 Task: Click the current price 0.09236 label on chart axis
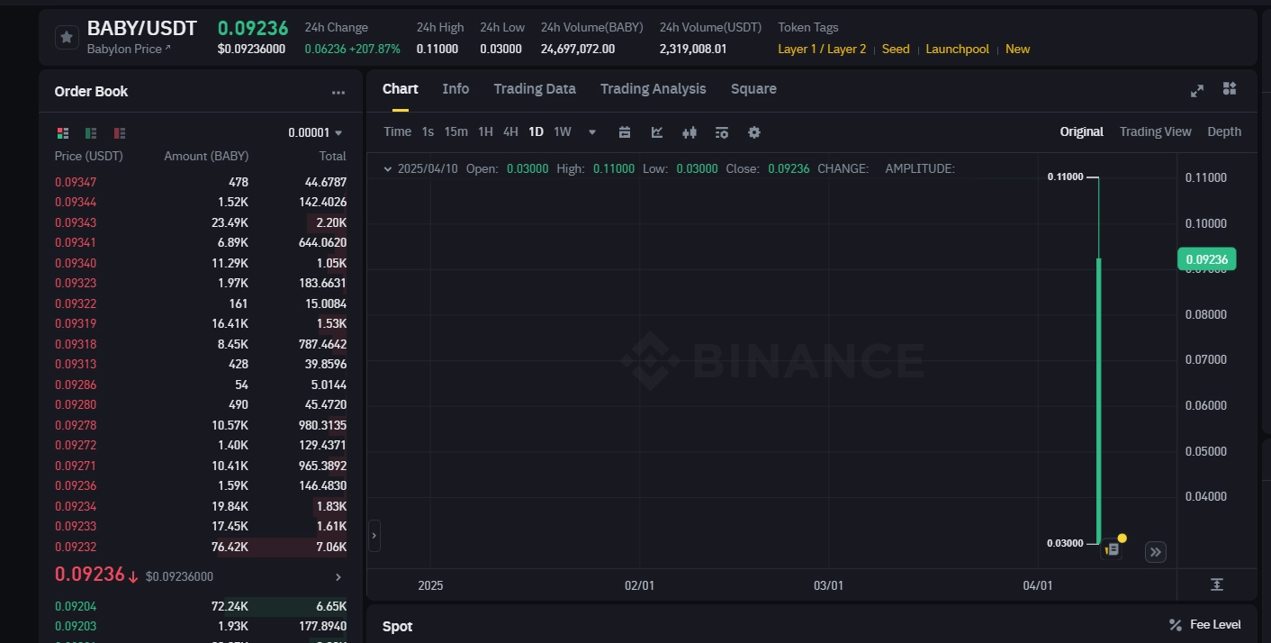pos(1206,258)
